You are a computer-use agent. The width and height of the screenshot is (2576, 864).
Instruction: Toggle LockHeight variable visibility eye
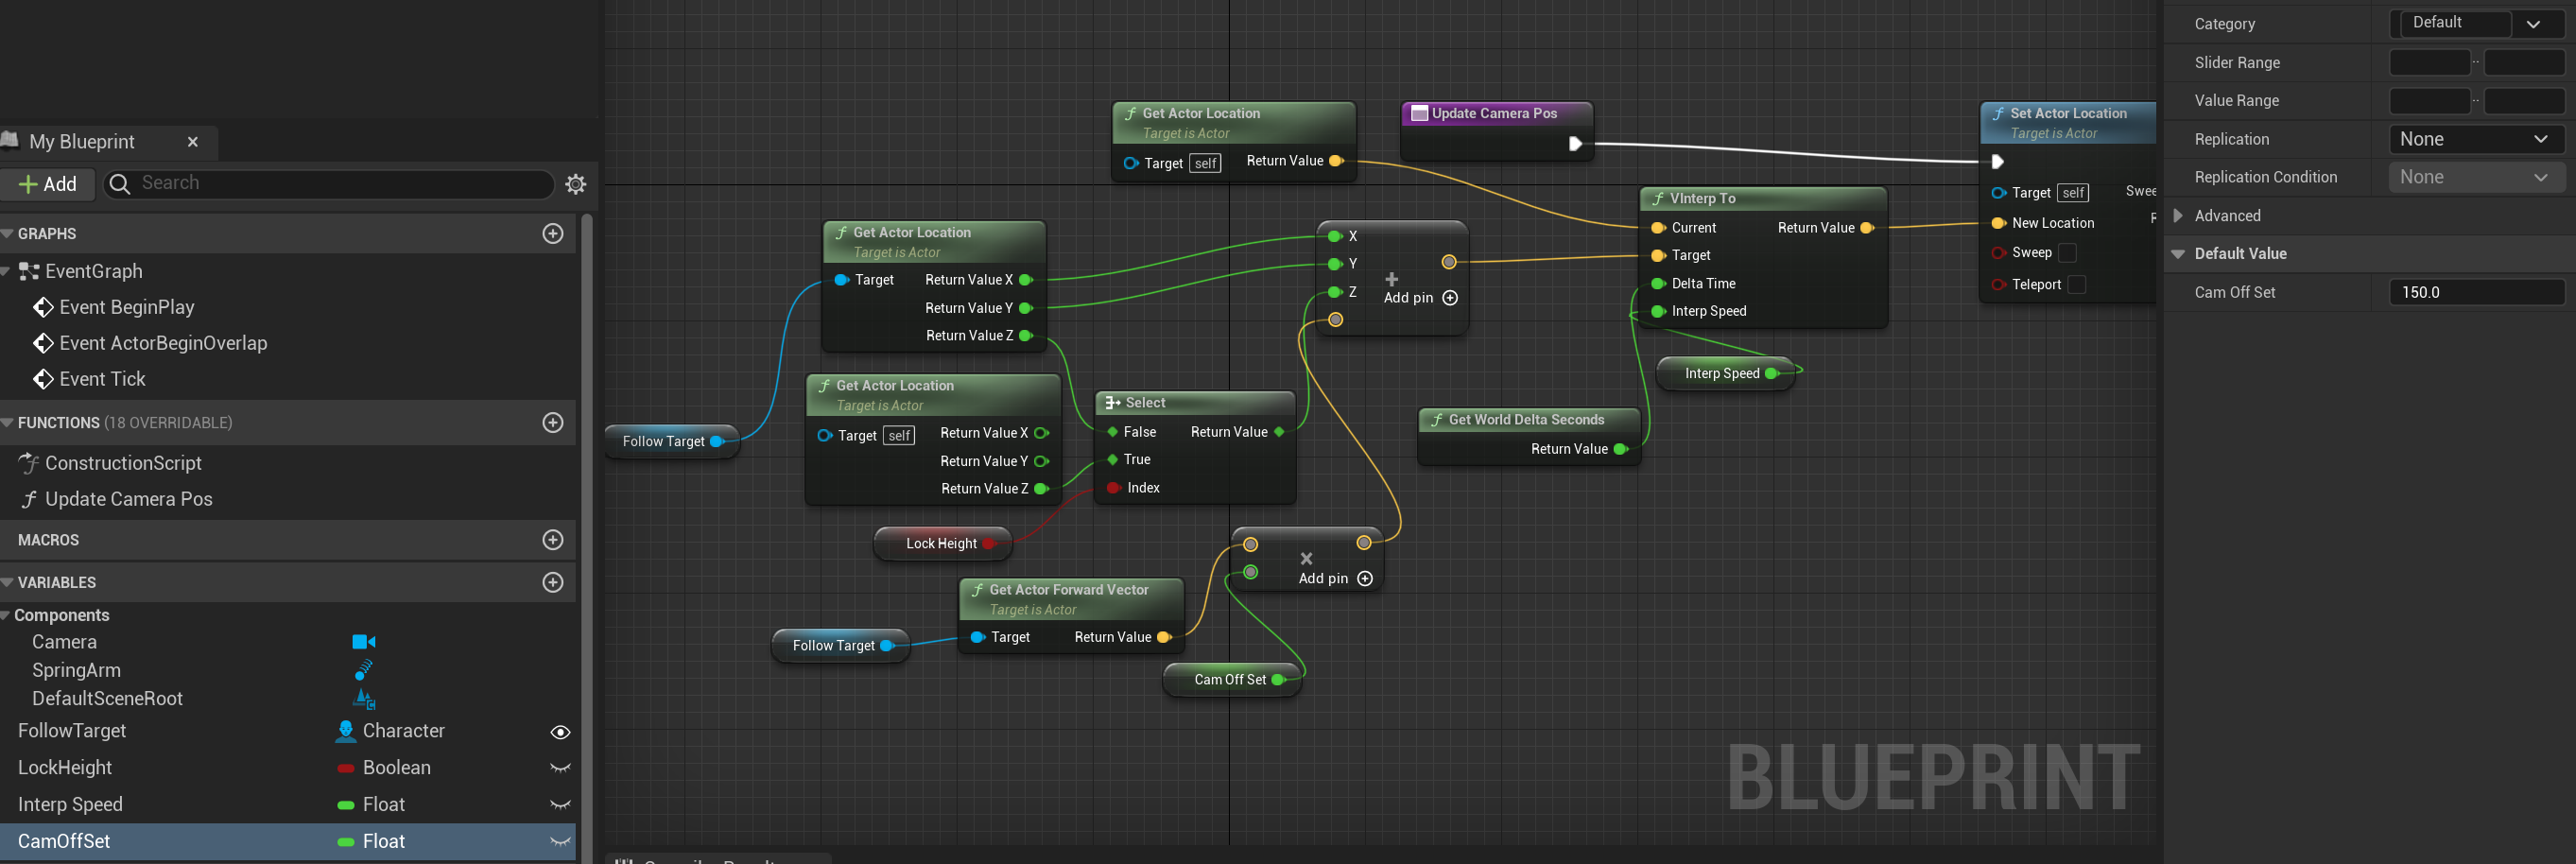tap(560, 768)
